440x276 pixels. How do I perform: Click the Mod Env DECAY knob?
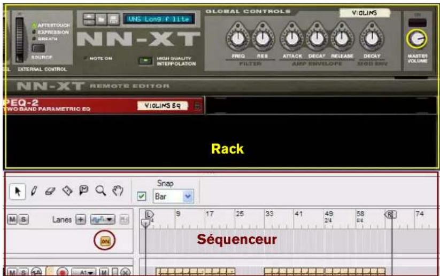click(x=372, y=38)
